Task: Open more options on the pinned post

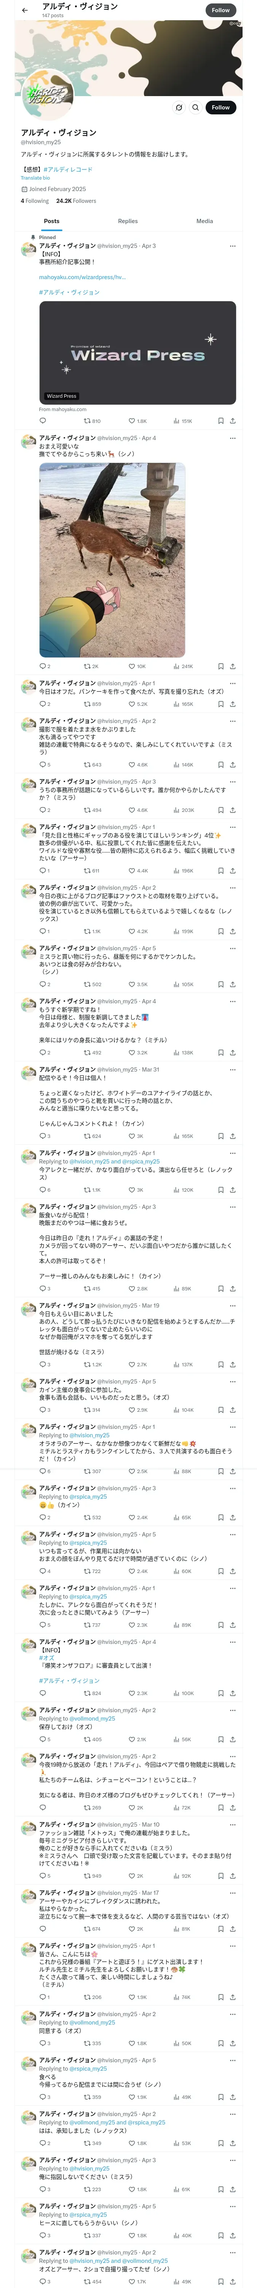Action: tap(232, 246)
